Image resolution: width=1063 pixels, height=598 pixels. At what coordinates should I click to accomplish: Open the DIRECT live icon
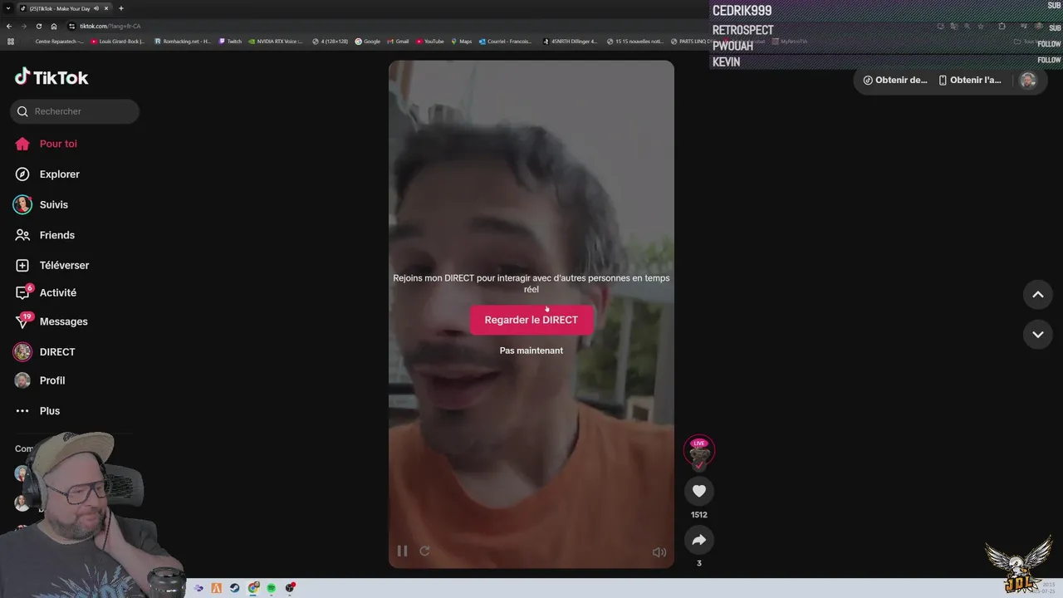[x=22, y=352]
